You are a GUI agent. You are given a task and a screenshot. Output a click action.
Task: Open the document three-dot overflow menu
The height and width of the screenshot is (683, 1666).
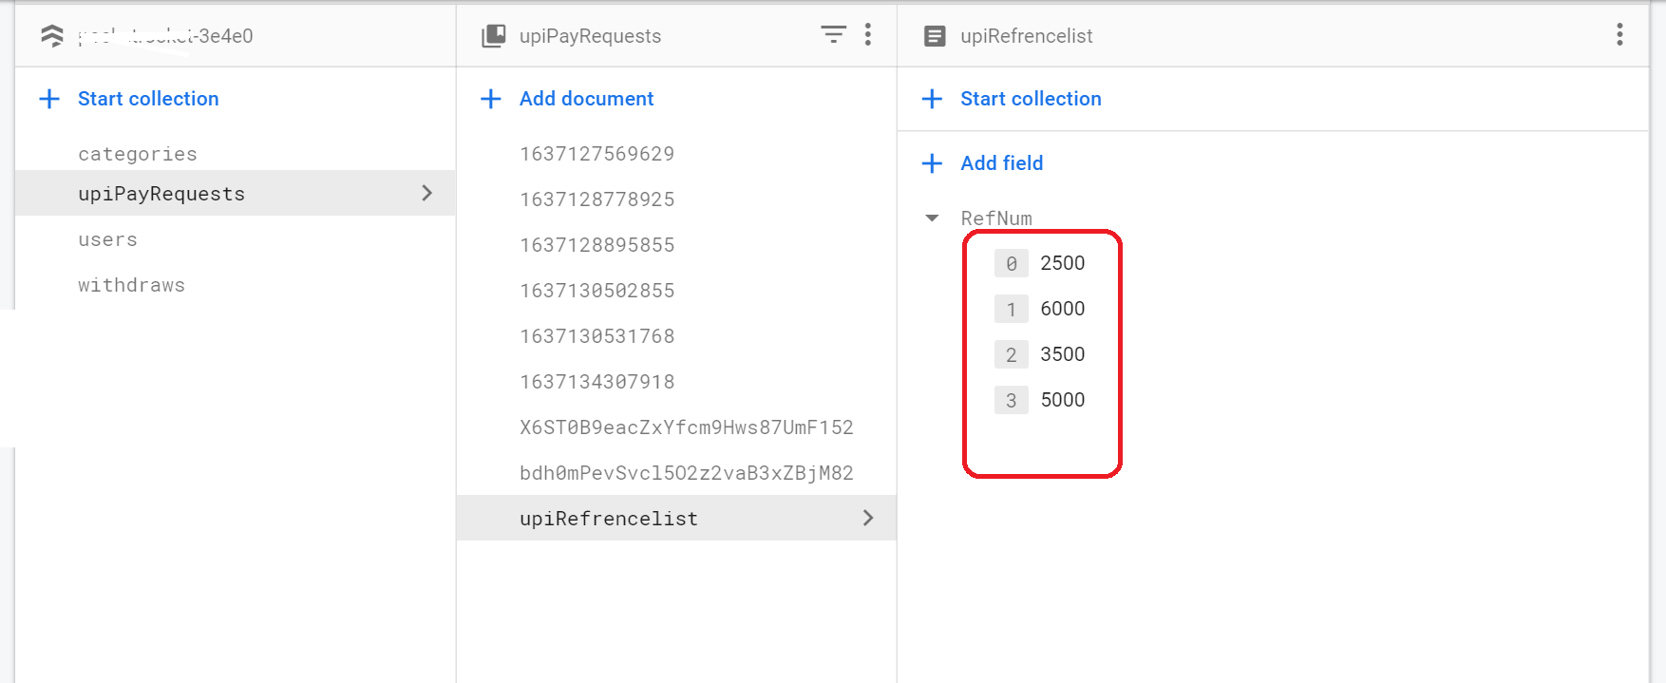point(1619,35)
